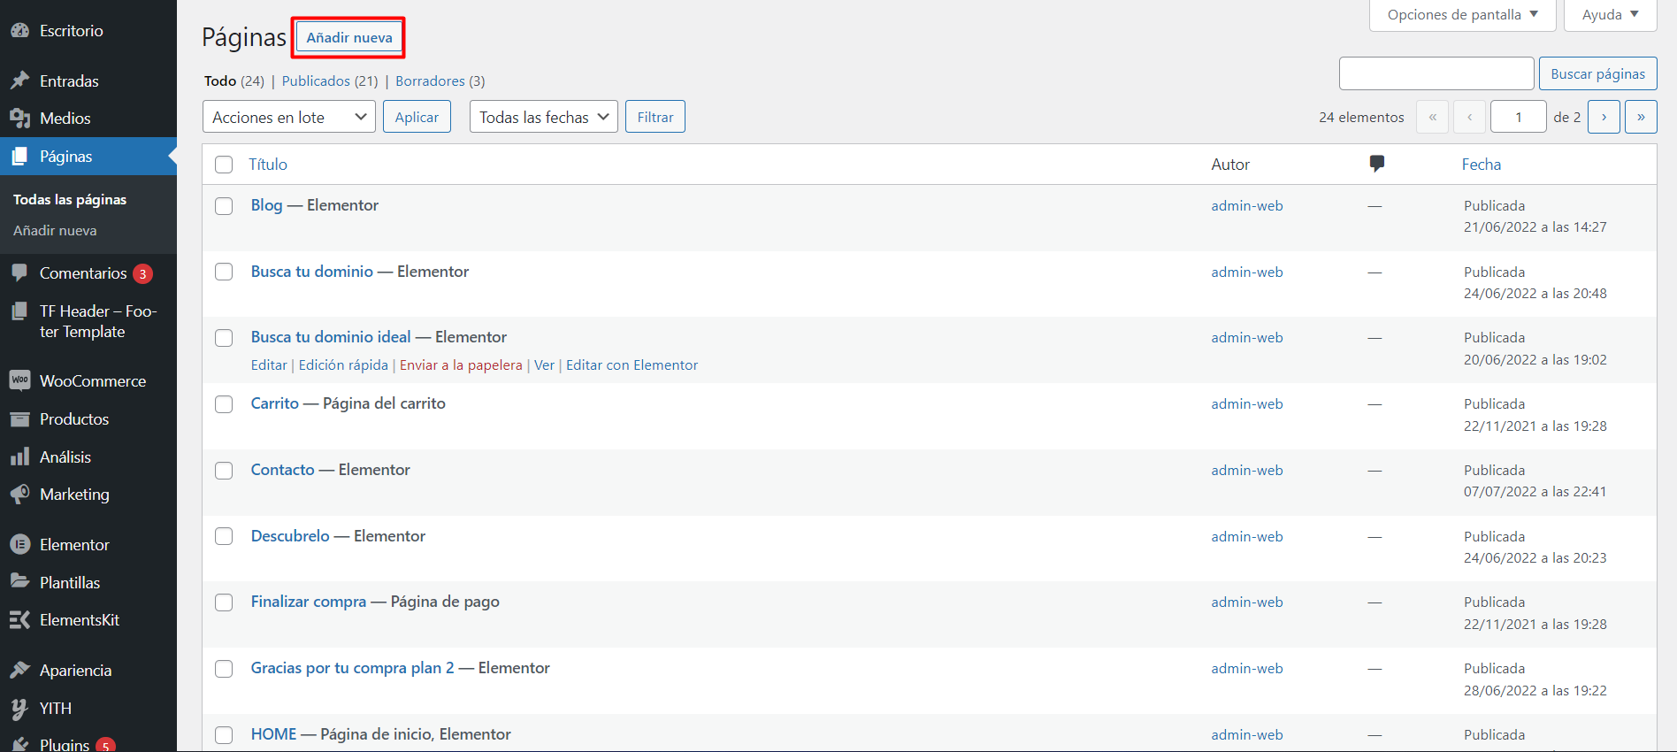Check the box for the Blog page
Screen dimensions: 1677x752
224,206
